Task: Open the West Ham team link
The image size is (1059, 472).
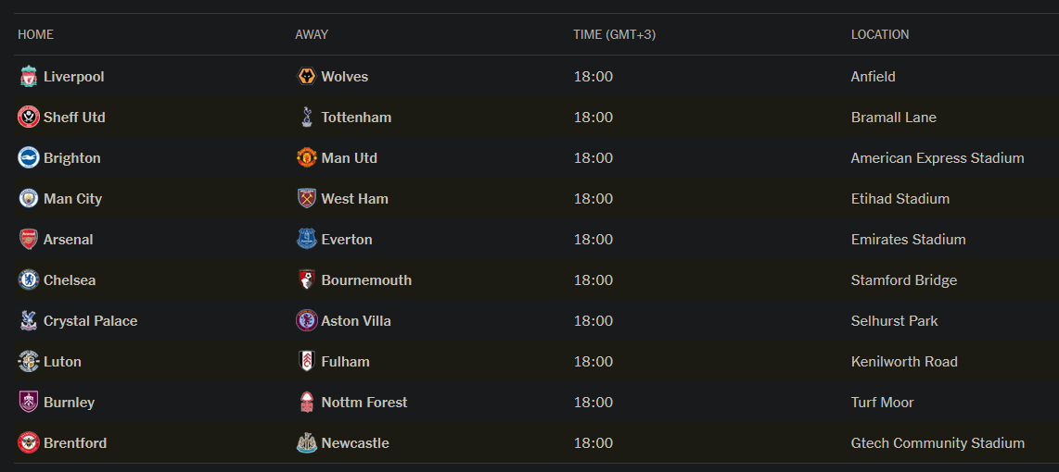Action: (354, 199)
